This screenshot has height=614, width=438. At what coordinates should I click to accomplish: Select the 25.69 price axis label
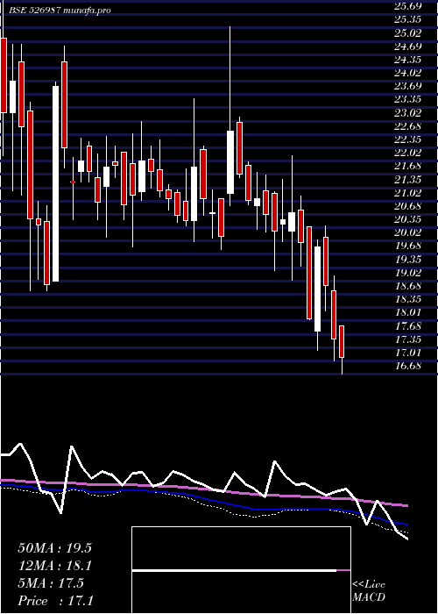(407, 6)
